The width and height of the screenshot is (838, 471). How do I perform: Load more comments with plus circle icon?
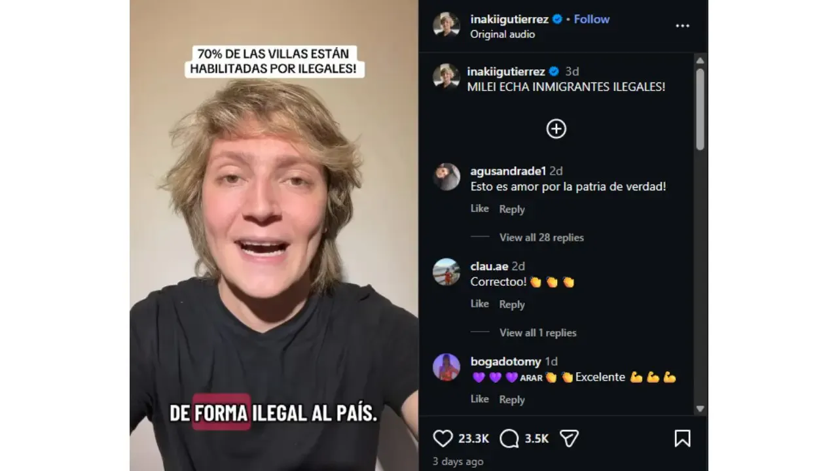556,129
